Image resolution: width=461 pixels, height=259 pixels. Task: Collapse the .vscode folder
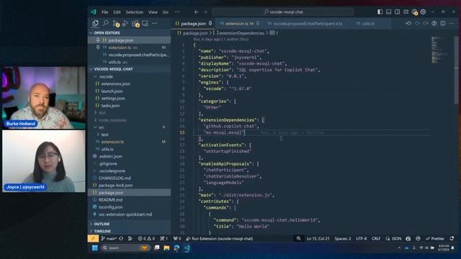[x=130, y=77]
